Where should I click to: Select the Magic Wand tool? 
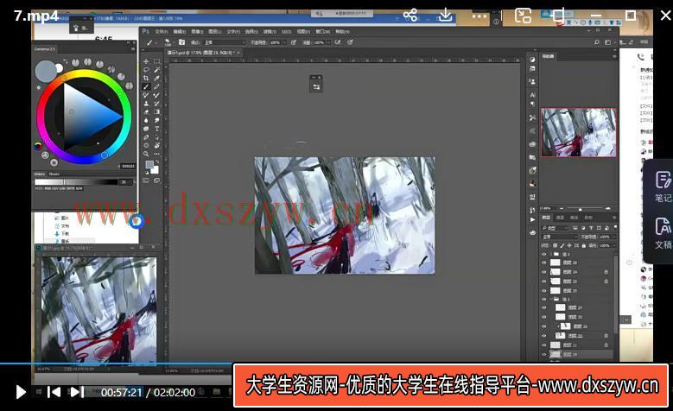click(156, 70)
